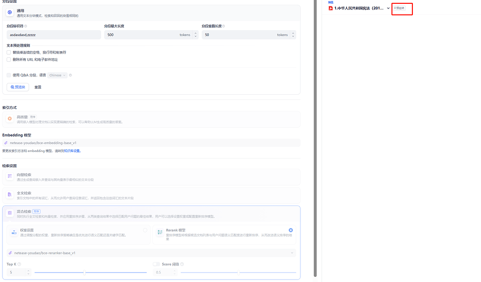The image size is (481, 282).
Task: Expand the 中华人民共和国宪法 file dropdown
Action: click(388, 8)
